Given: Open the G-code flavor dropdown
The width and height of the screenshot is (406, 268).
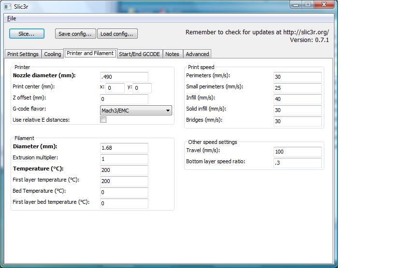Looking at the screenshot, I should click(136, 111).
